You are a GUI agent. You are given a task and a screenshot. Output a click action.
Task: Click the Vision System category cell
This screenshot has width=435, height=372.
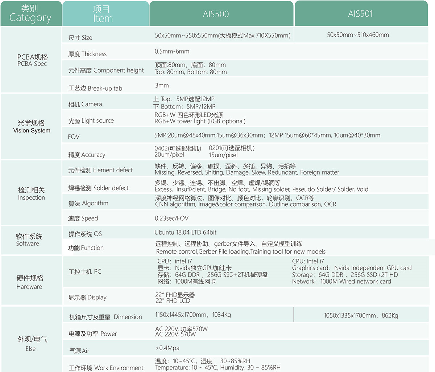click(x=32, y=126)
